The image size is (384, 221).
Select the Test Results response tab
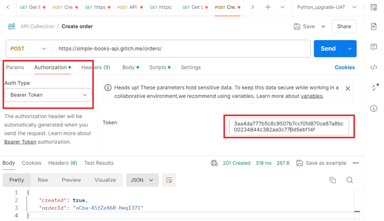pyautogui.click(x=99, y=163)
